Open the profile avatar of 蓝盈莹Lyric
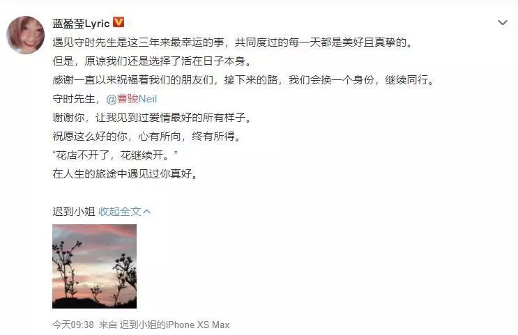Screen dimensions: 518x335 25,35
